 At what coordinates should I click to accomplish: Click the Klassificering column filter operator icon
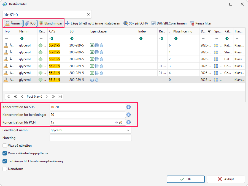pos(176,39)
